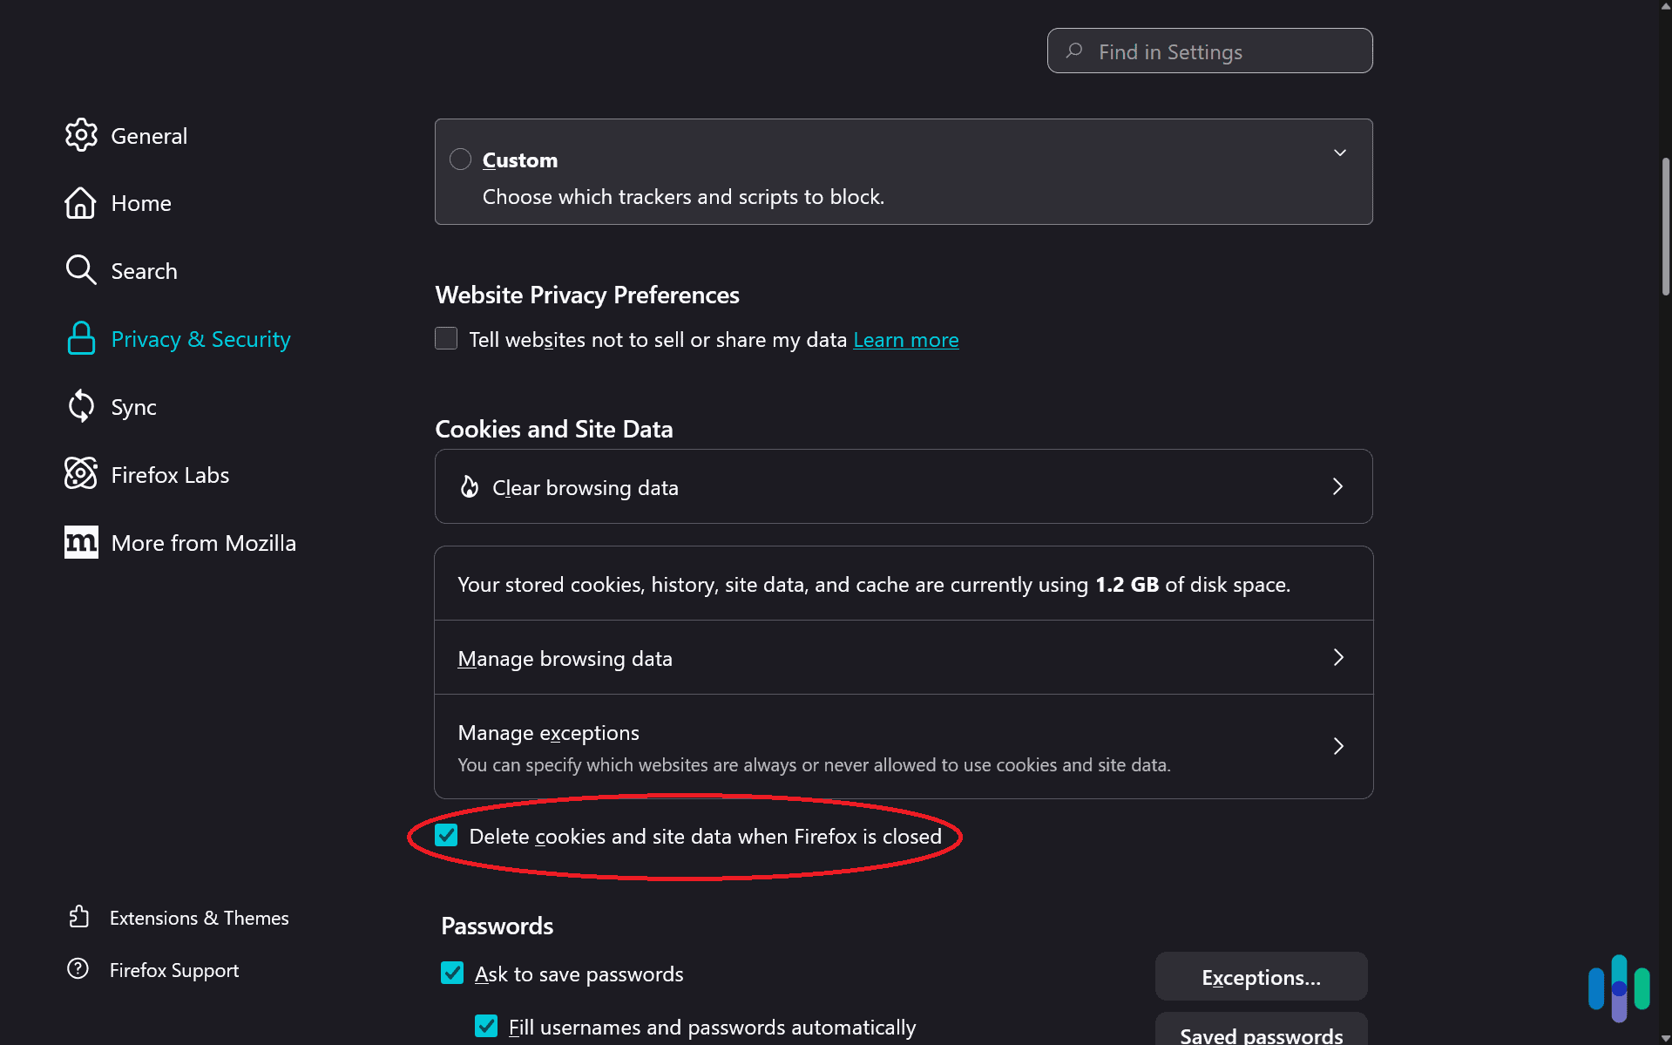Open Clear browsing data arrow

coord(1338,486)
